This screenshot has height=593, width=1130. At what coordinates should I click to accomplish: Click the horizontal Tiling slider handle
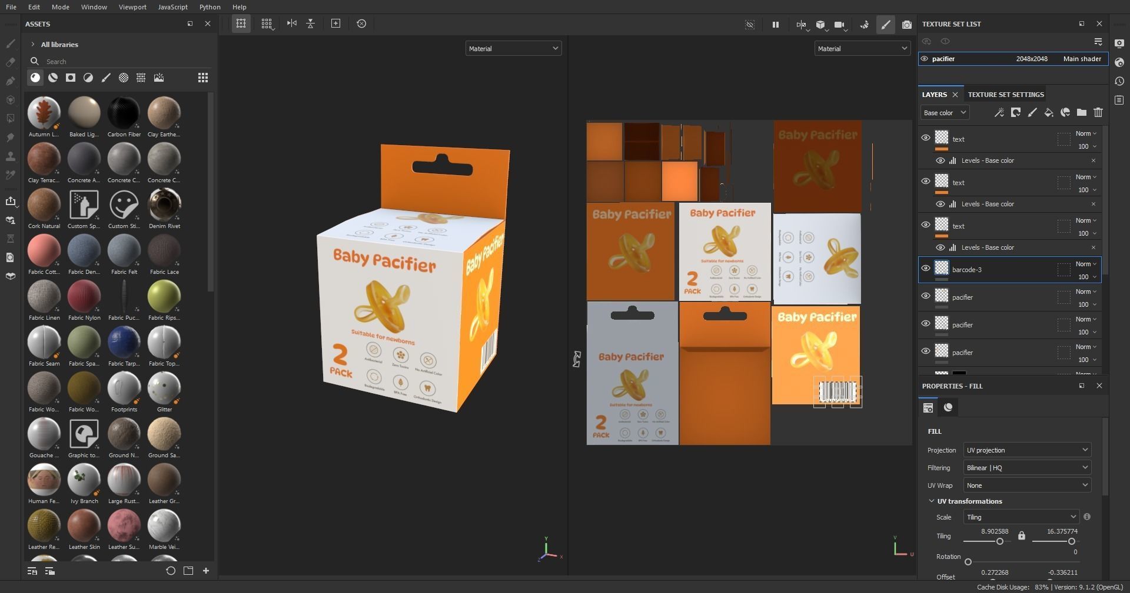click(x=999, y=541)
